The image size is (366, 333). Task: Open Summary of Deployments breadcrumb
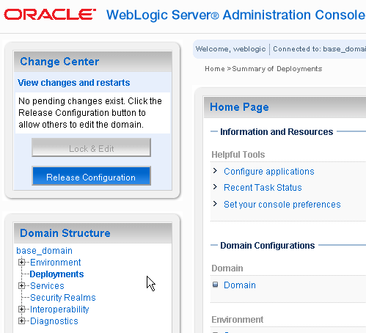pos(277,69)
